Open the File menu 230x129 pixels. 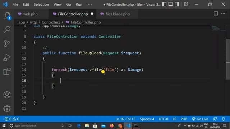point(15,4)
